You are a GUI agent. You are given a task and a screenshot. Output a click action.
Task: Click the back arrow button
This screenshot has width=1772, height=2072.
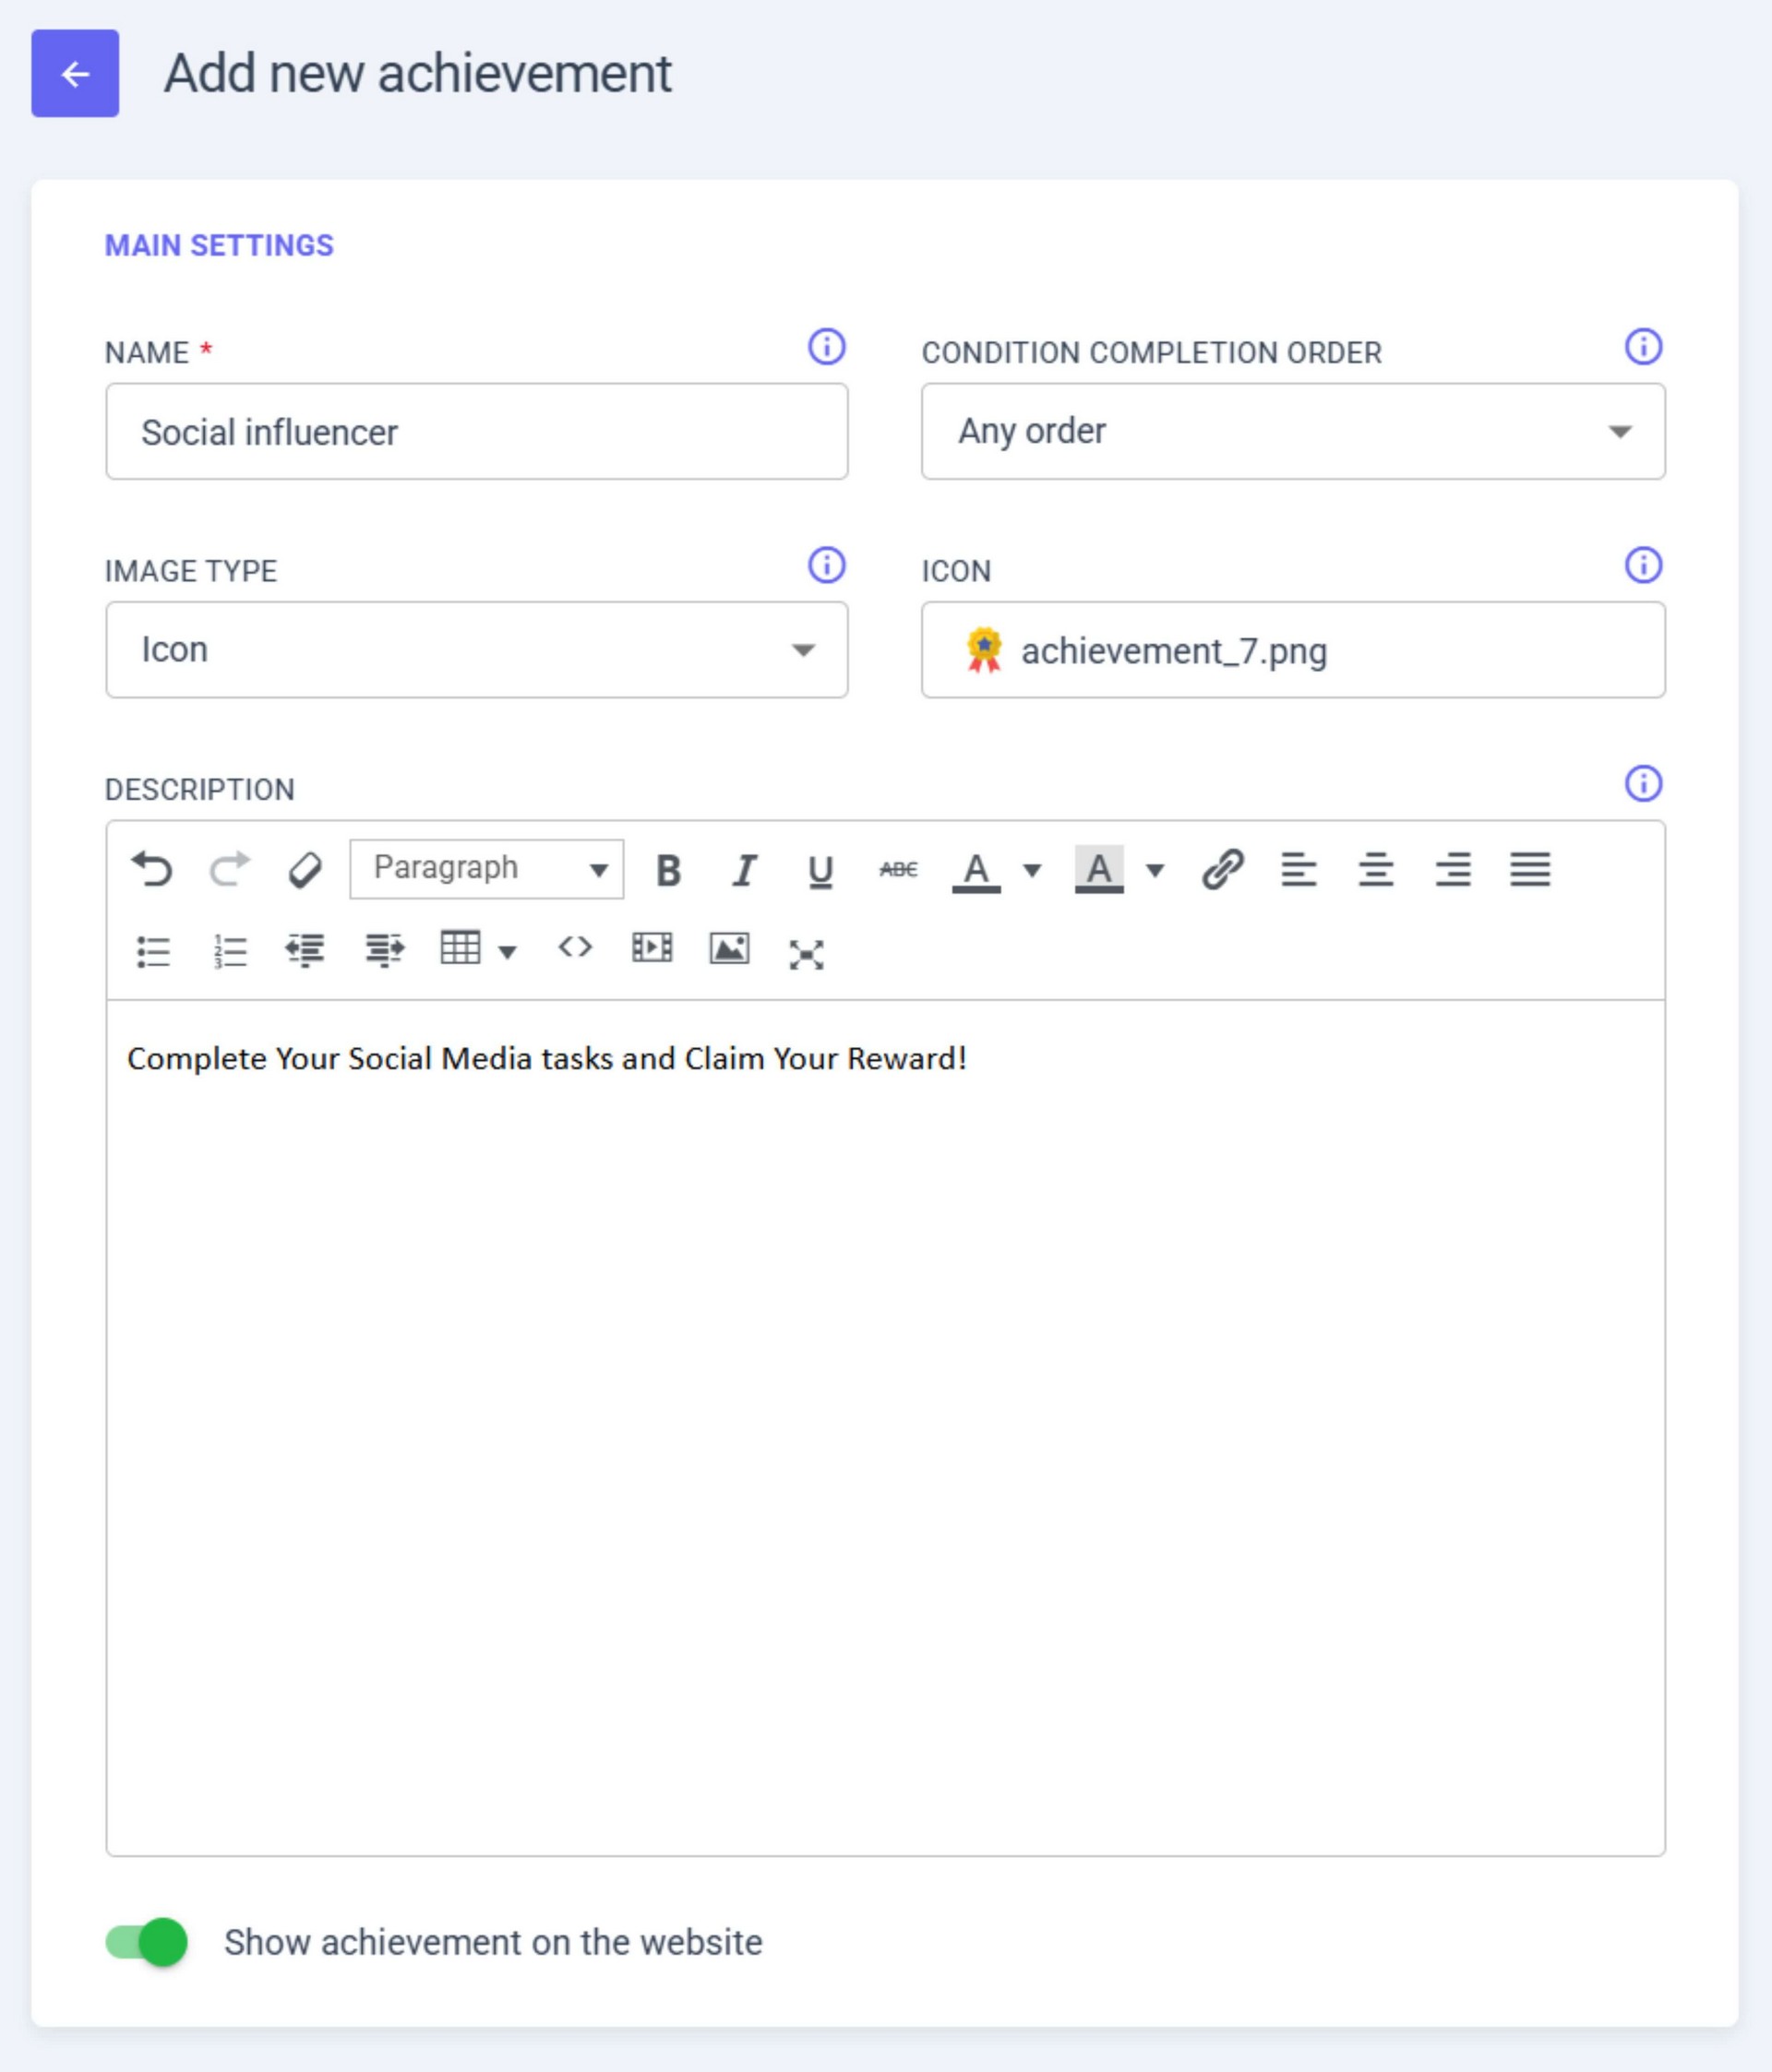(x=75, y=73)
